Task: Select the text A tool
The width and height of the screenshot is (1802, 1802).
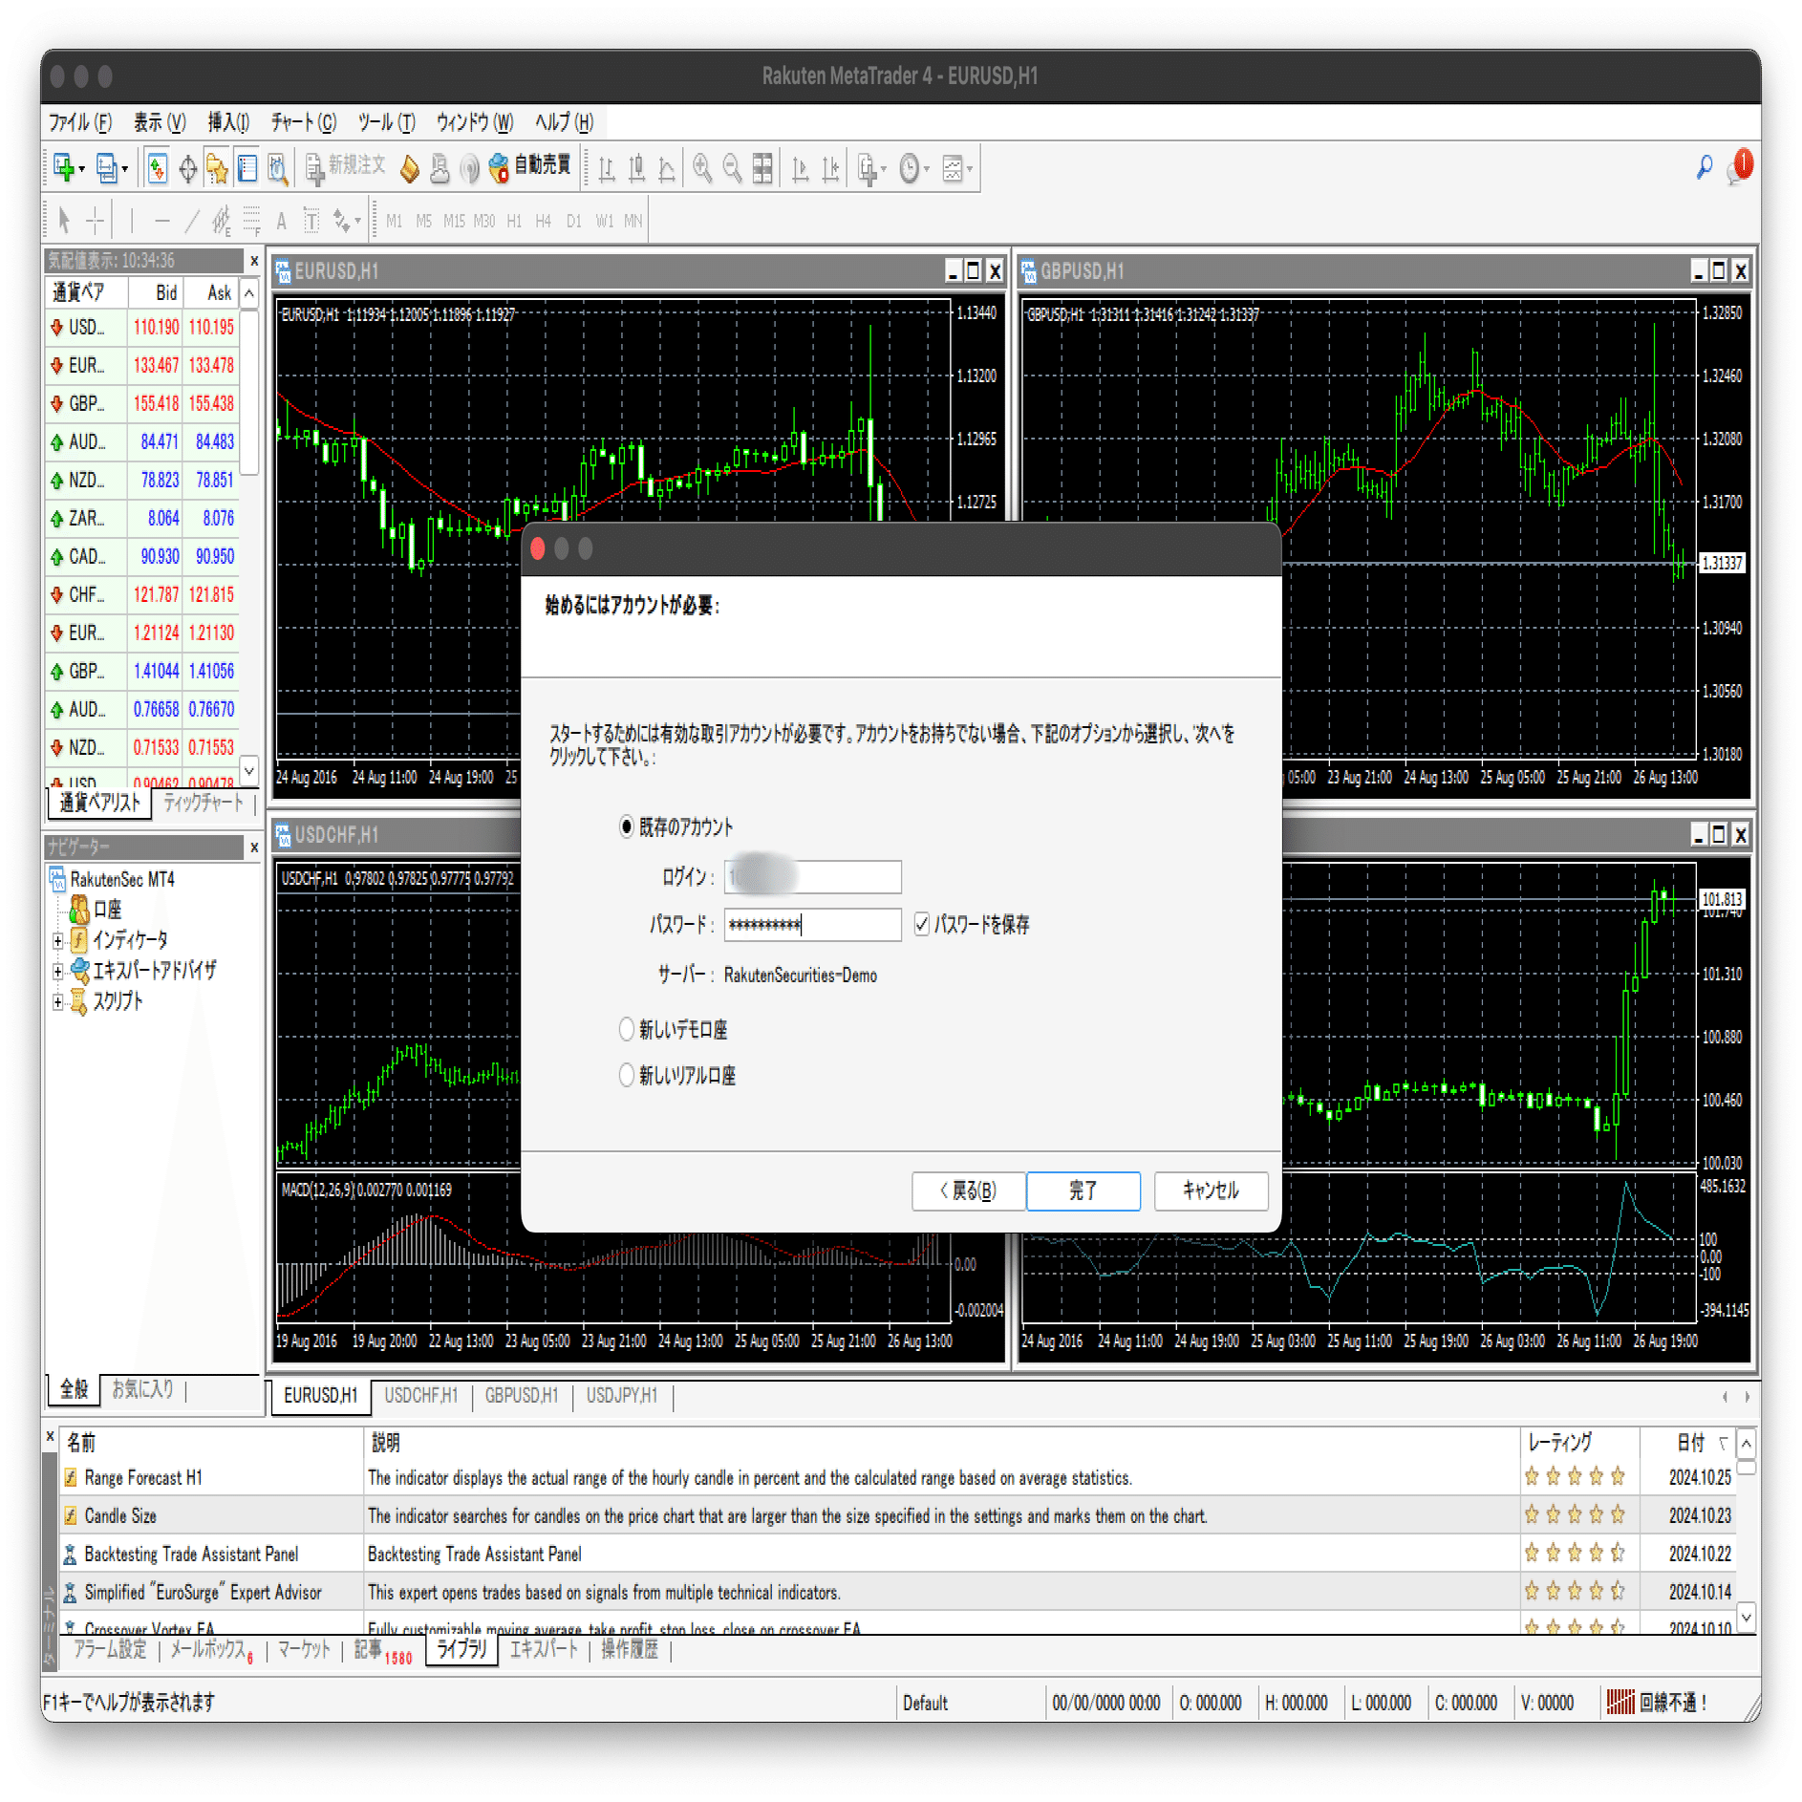Action: 281,221
